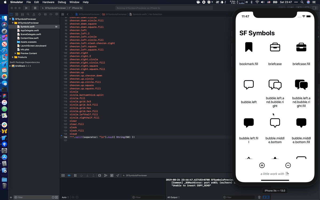This screenshot has width=320, height=200.
Task: Stop the running app with the stop button
Action: click(x=35, y=8)
